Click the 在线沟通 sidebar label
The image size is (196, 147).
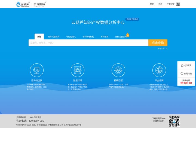coord(188,73)
